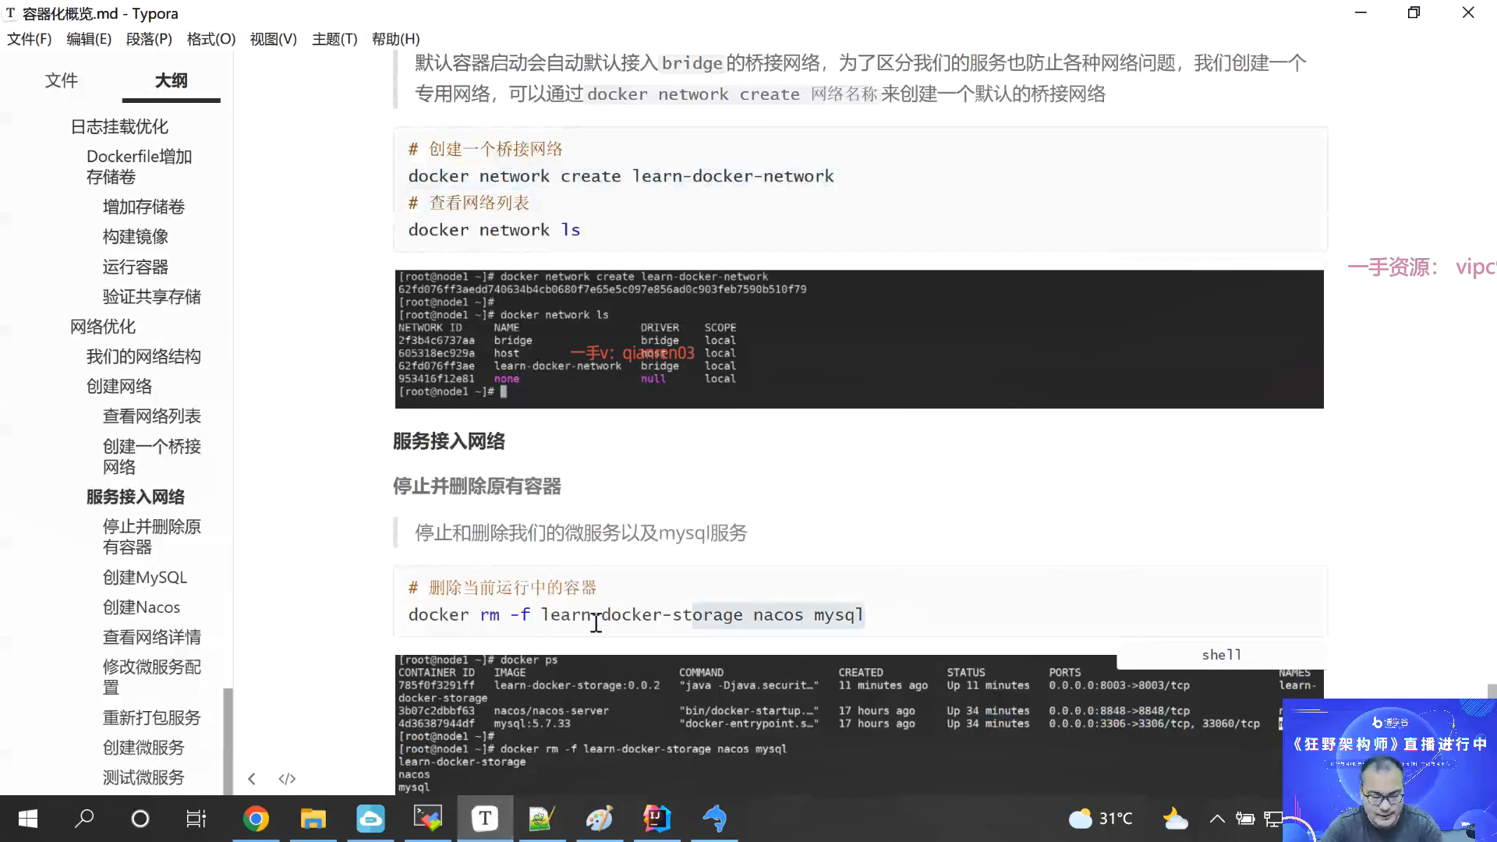The height and width of the screenshot is (842, 1497).
Task: Jump to 创建MySQL outline heading
Action: click(145, 578)
